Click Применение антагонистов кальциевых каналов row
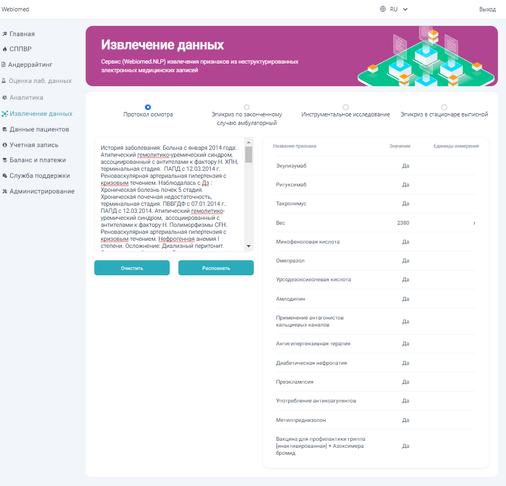The width and height of the screenshot is (506, 486). click(x=376, y=321)
